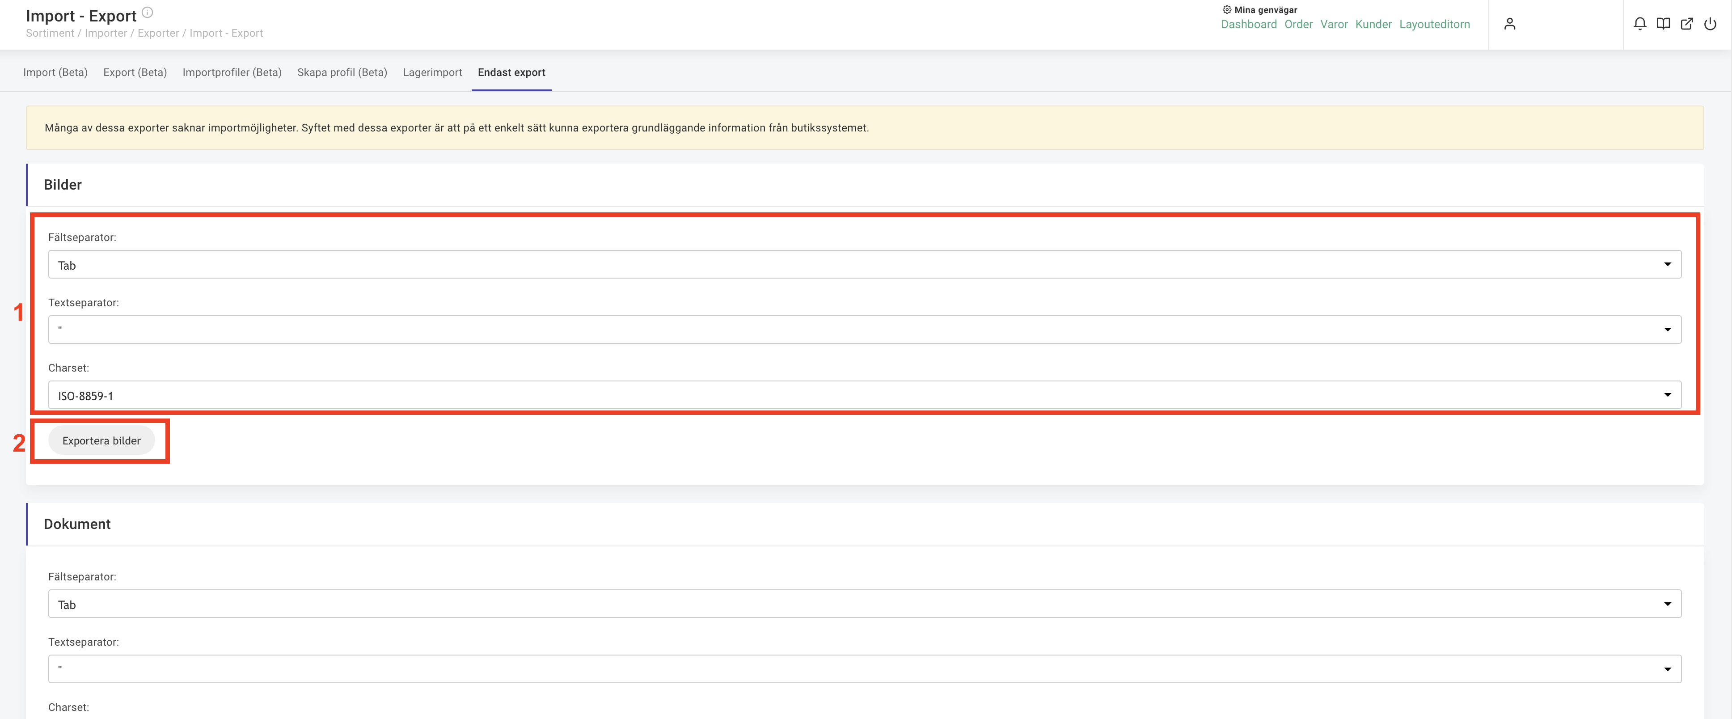Screen dimensions: 1732x719
Task: Open Fältseparator dropdown in Dokument section
Action: click(865, 604)
